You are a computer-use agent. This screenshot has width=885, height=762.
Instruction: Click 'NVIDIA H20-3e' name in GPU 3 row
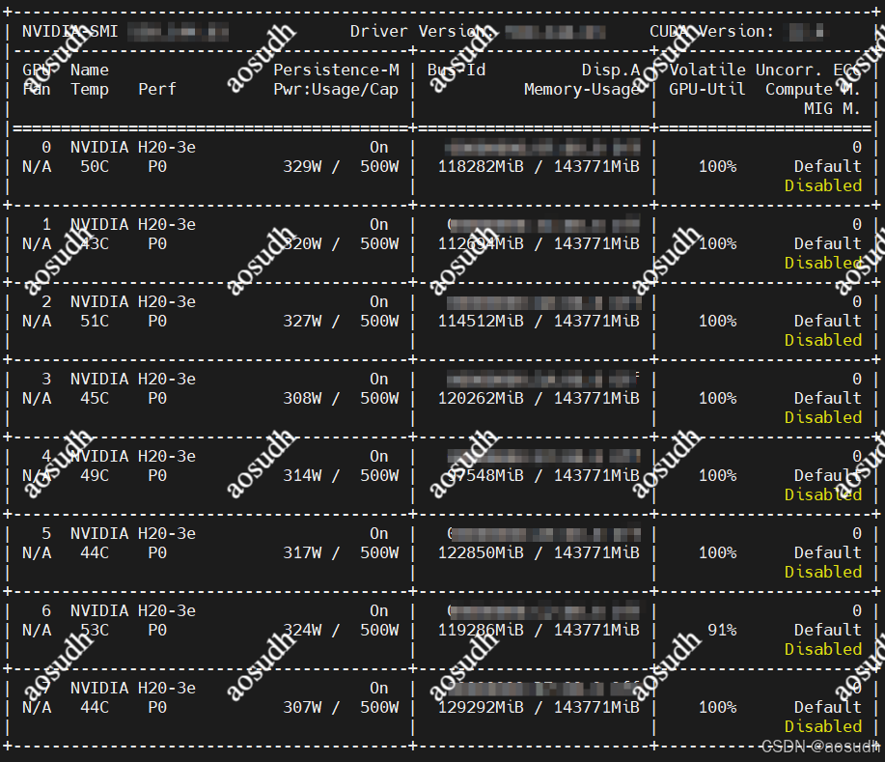pyautogui.click(x=132, y=380)
